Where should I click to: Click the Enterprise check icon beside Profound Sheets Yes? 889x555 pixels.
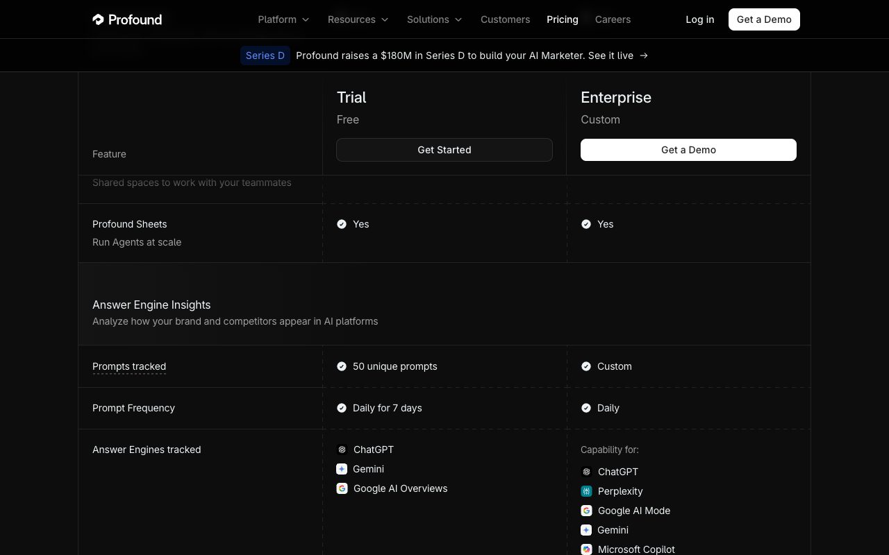click(x=586, y=224)
